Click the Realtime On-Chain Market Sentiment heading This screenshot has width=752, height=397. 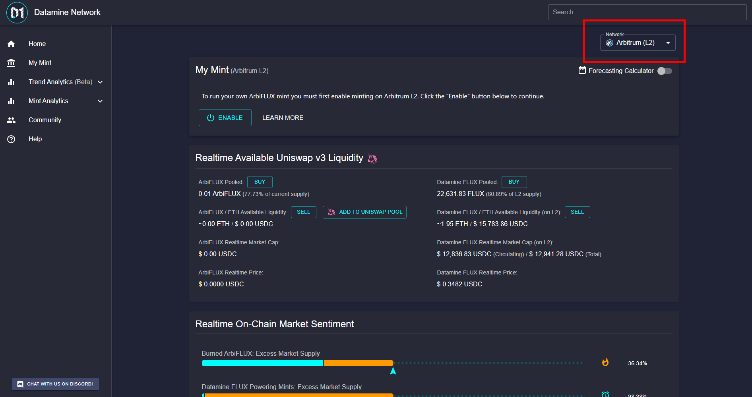(275, 324)
